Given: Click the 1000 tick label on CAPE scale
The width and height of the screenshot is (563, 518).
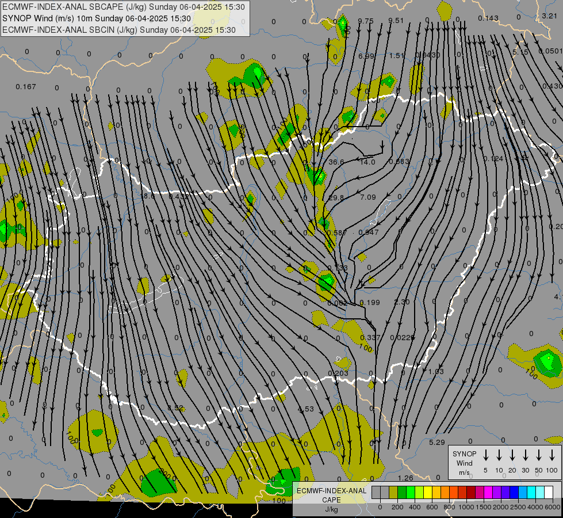Looking at the screenshot, I should 466,507.
